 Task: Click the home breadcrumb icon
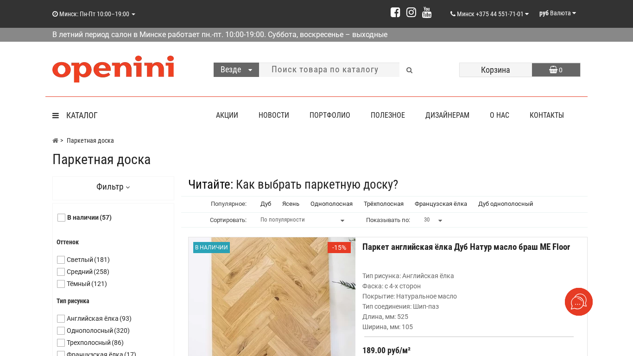(x=55, y=140)
